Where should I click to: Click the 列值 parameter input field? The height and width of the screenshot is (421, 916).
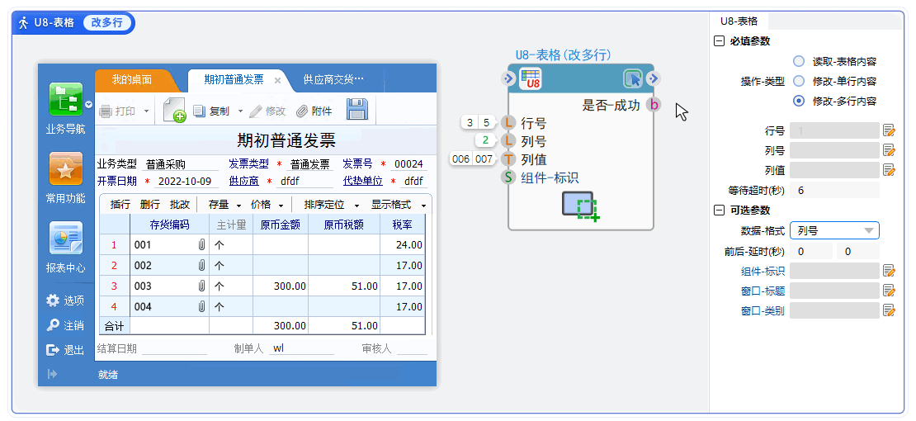point(834,170)
